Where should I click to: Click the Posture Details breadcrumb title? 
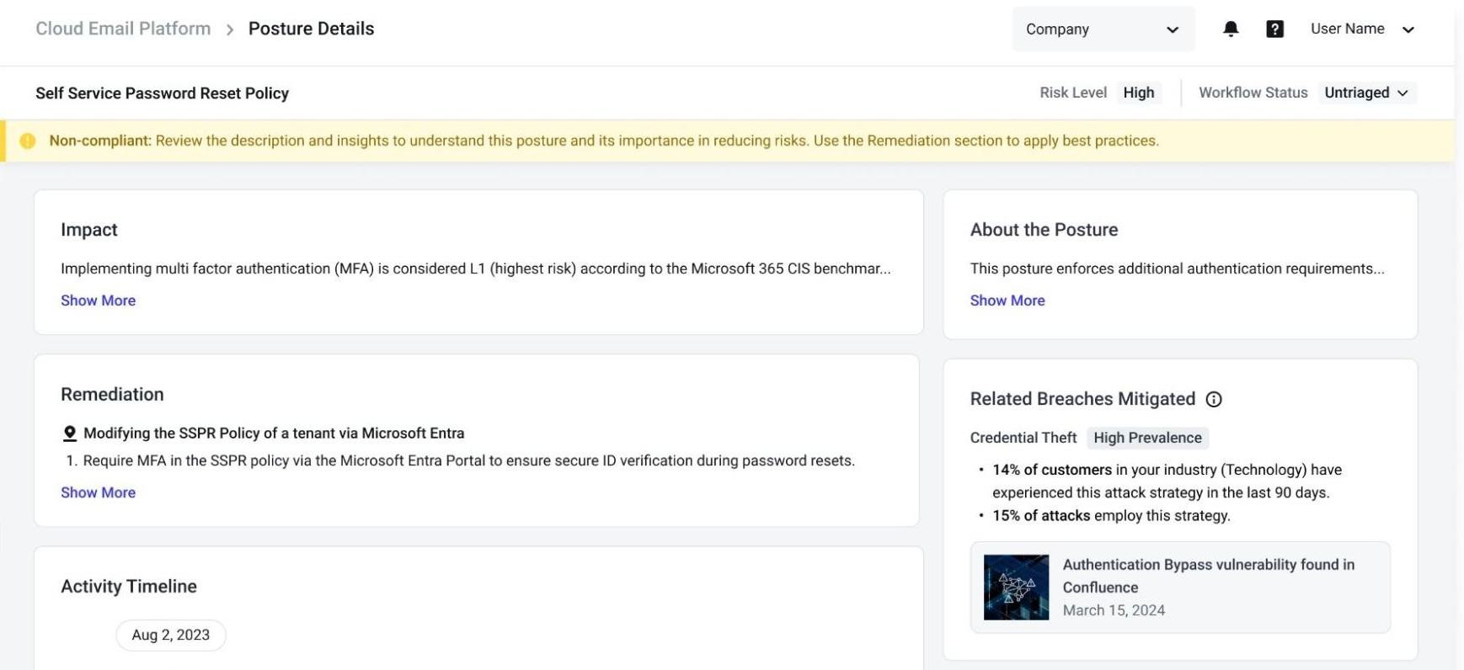tap(311, 29)
